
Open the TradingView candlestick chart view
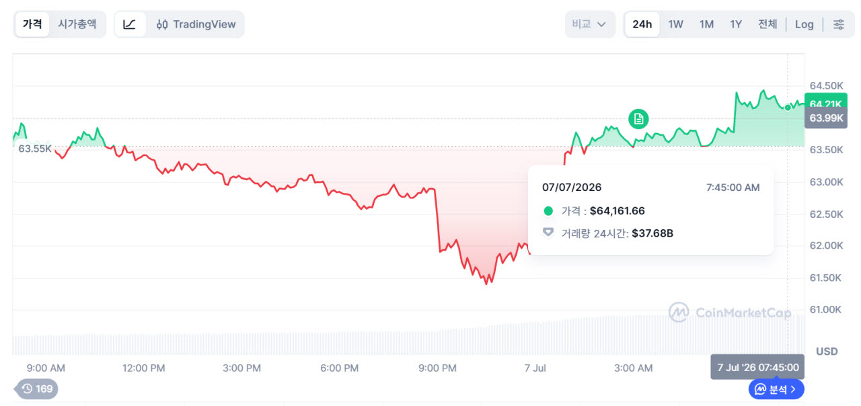pos(196,24)
